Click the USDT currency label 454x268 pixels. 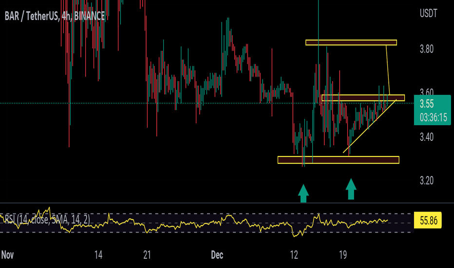click(x=429, y=13)
